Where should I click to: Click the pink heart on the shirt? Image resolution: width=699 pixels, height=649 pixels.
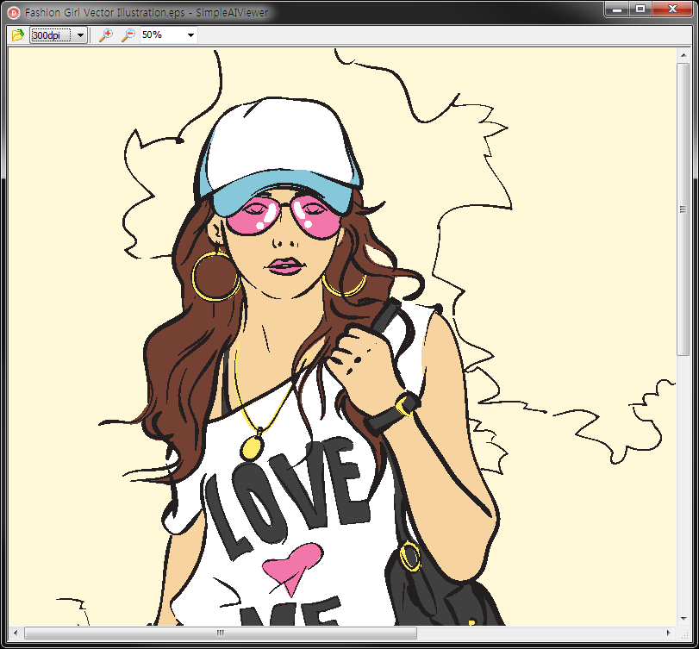coord(291,566)
